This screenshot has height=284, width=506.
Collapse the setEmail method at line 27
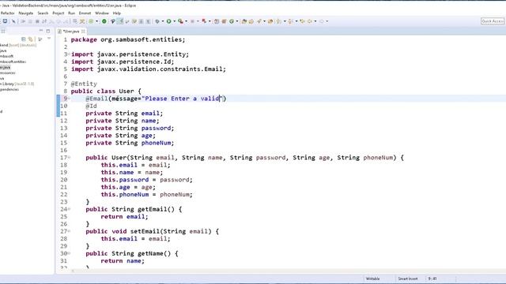tap(69, 231)
